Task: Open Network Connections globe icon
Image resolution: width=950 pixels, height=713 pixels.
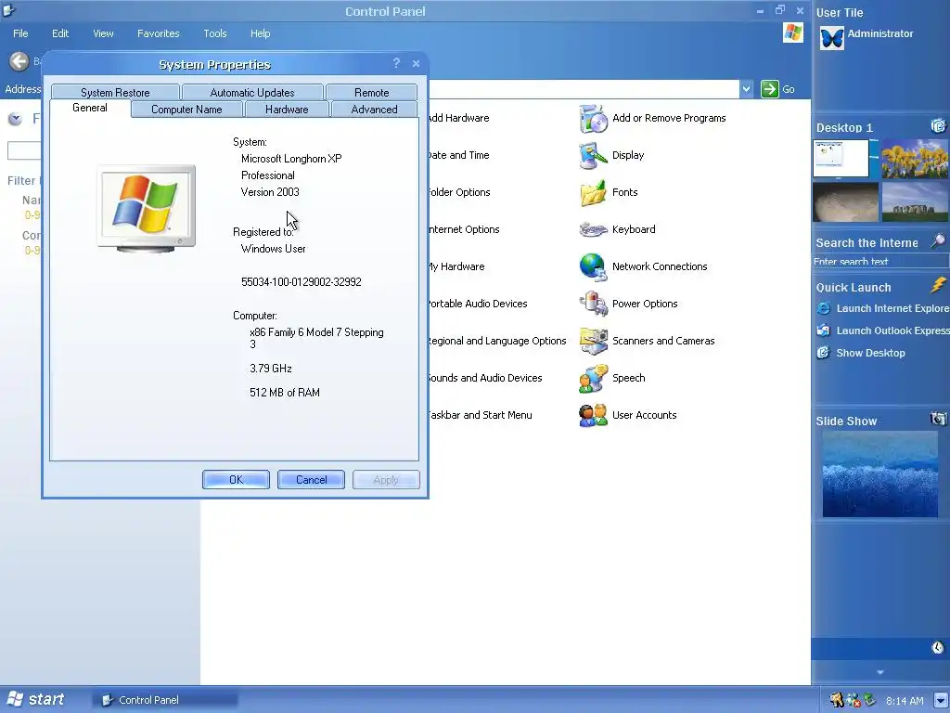Action: 593,266
